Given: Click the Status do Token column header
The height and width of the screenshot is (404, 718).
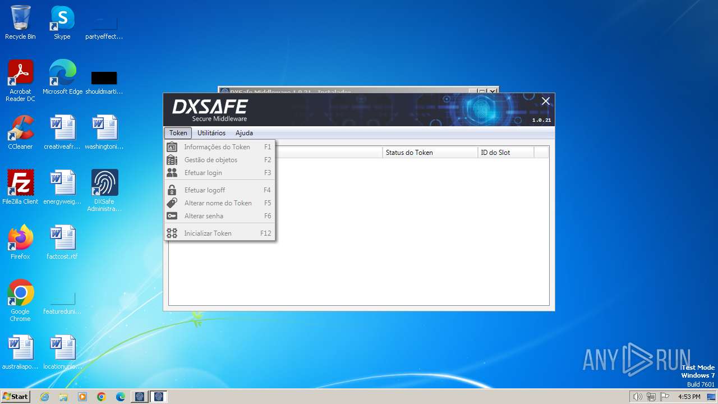Looking at the screenshot, I should tap(430, 153).
